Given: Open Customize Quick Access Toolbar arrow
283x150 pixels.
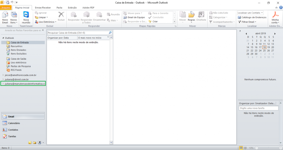Looking at the screenshot, I should [17, 2].
